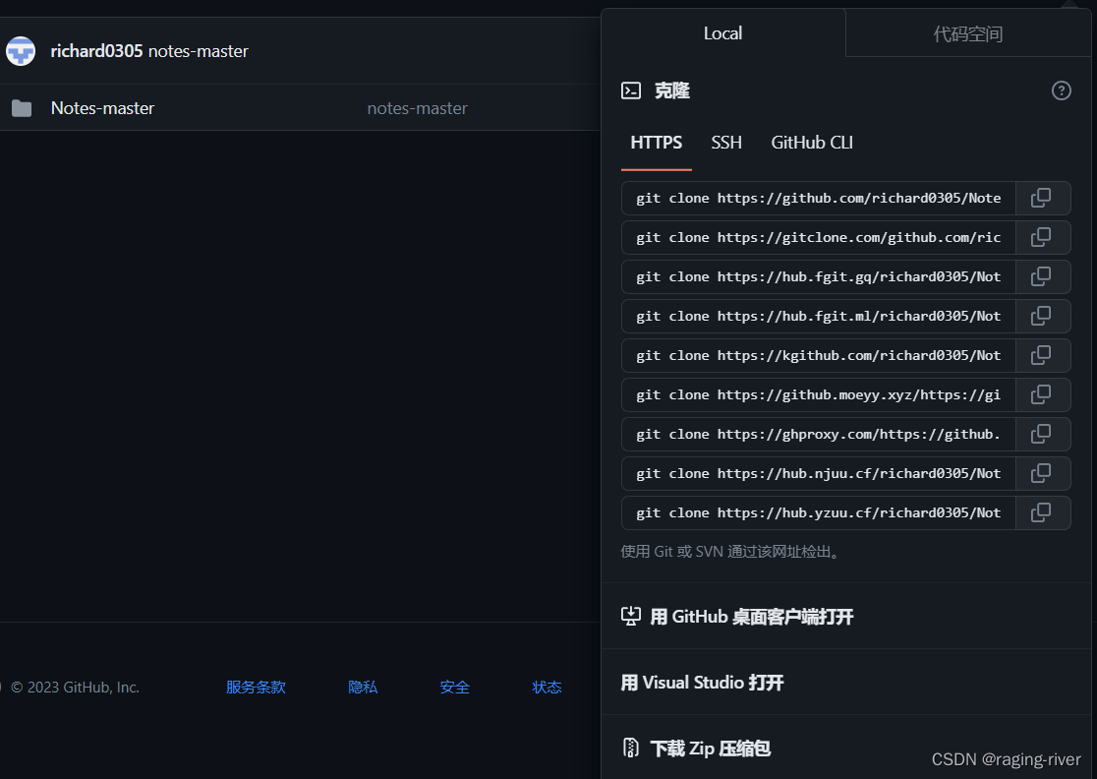The width and height of the screenshot is (1097, 779).
Task: Click the github.com/richard0305 clone URL field
Action: coord(819,198)
